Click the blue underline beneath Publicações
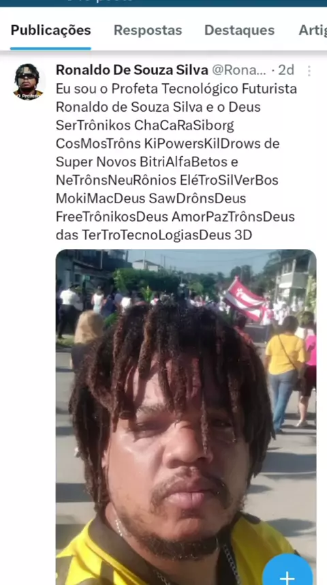 point(50,48)
